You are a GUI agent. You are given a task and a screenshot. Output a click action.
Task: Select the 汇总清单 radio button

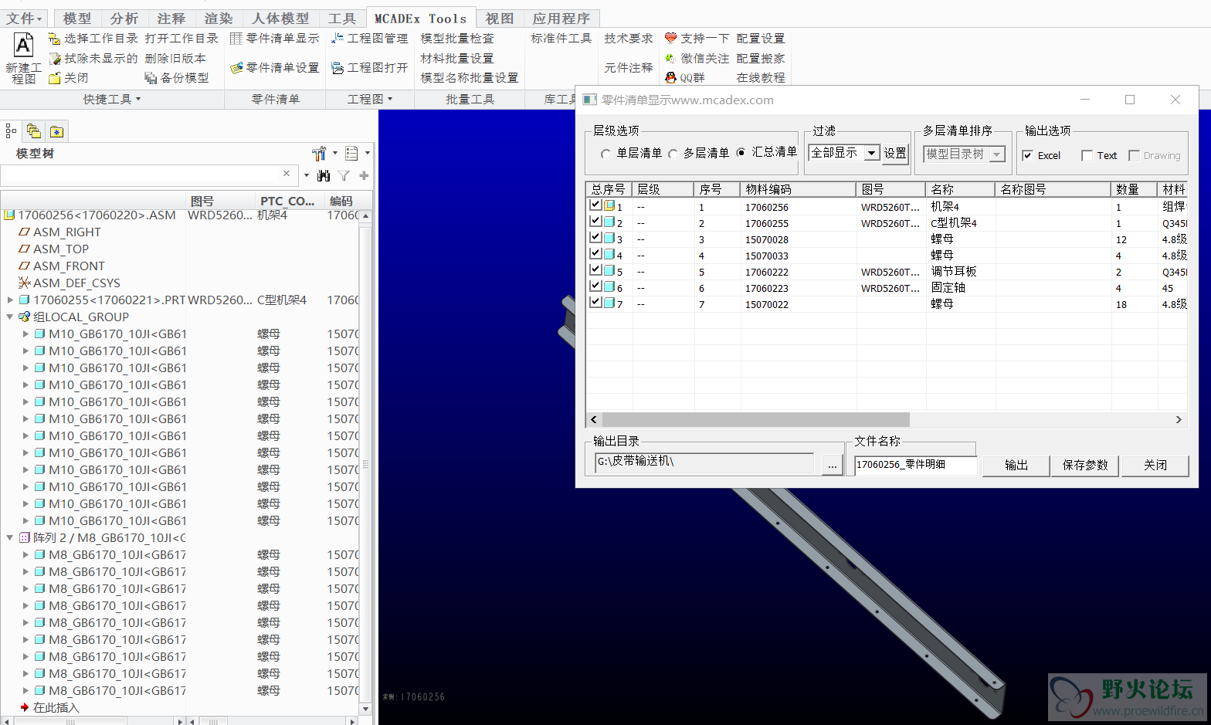tap(741, 153)
